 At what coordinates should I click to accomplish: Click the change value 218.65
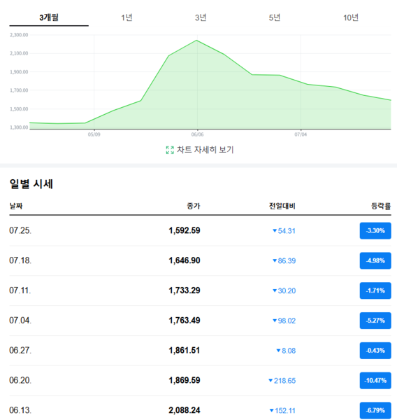coord(284,381)
